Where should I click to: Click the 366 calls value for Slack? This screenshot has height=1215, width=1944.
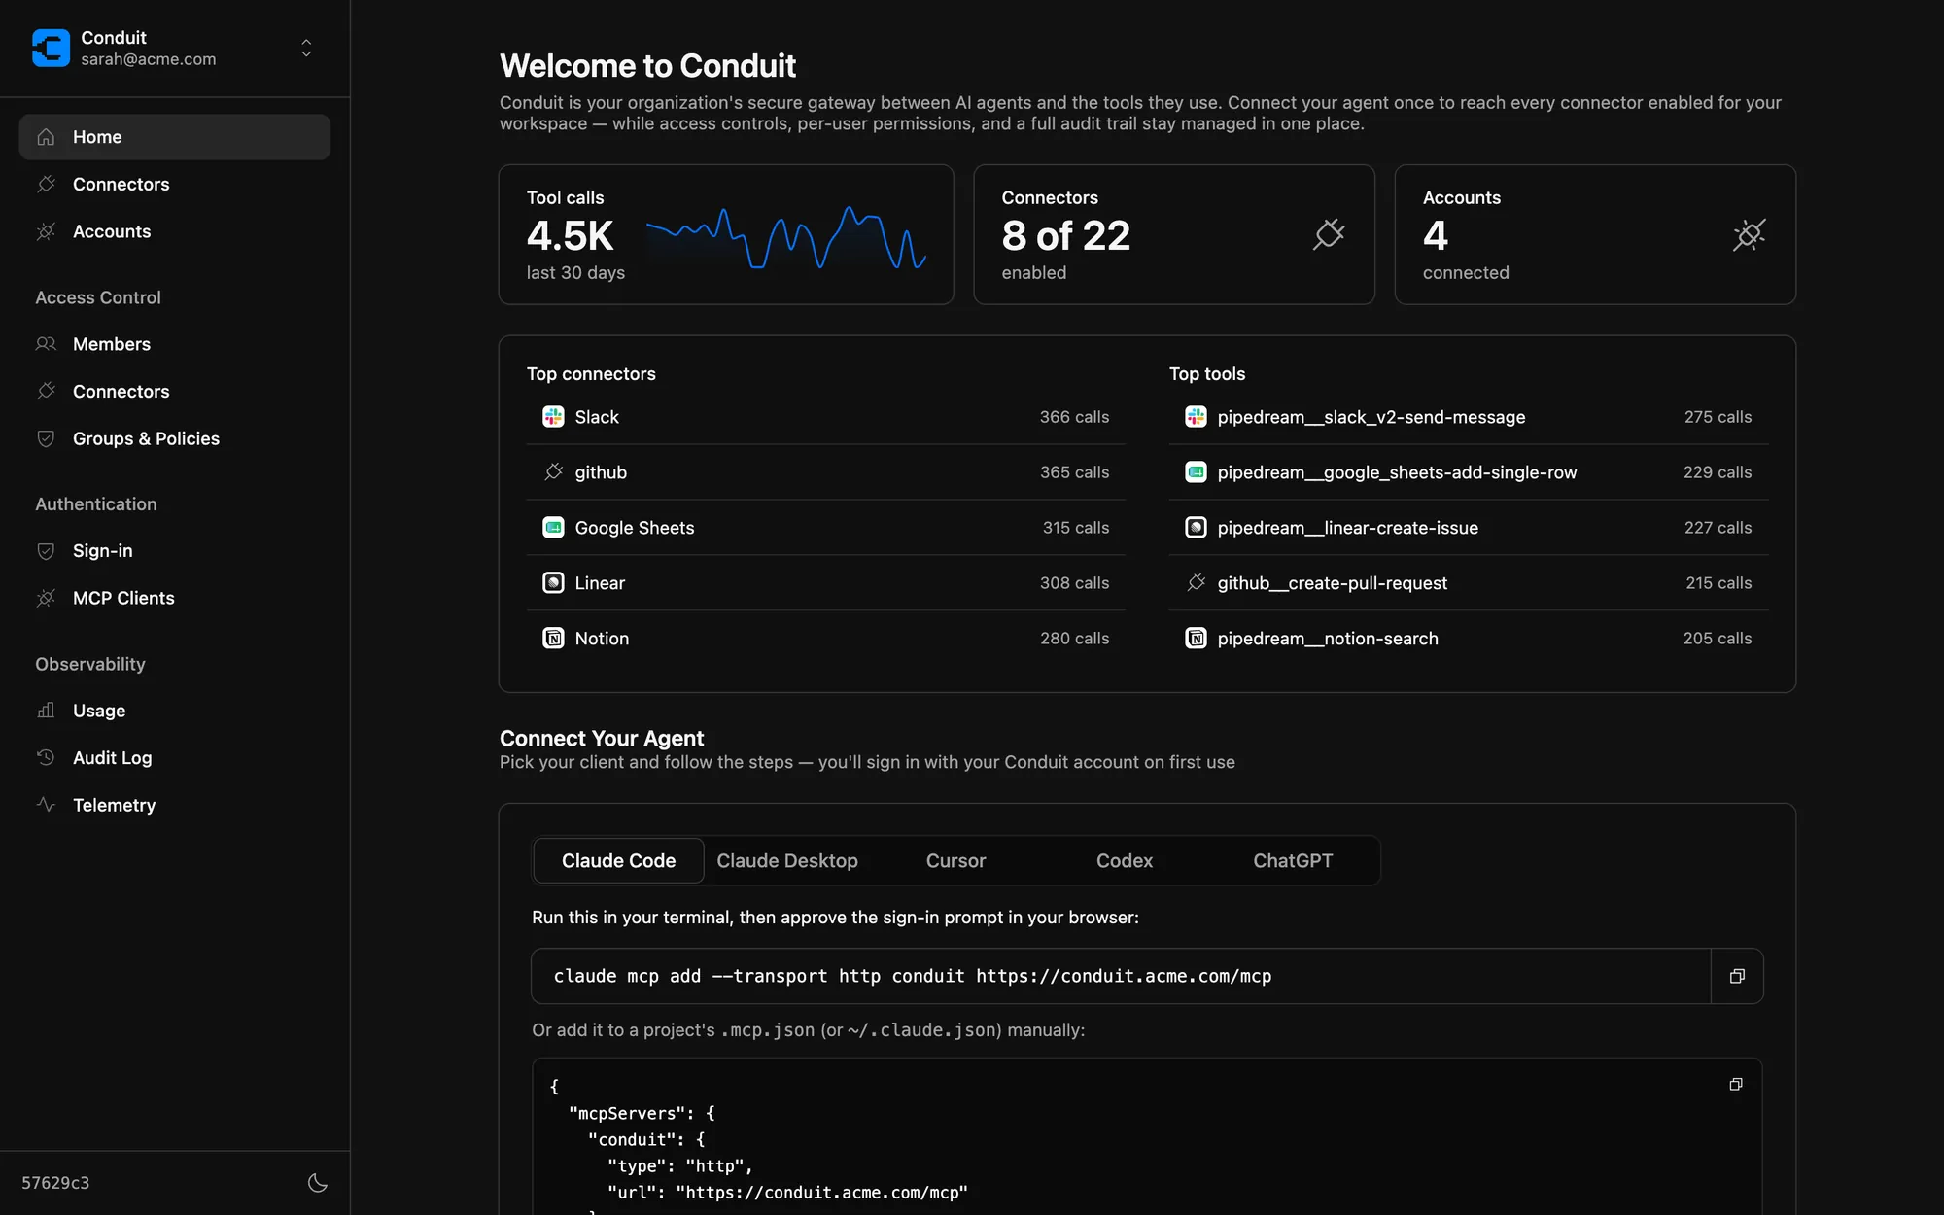[1074, 417]
